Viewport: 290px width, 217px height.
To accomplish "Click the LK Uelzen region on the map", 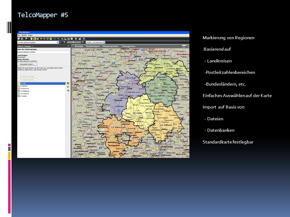I will pos(161,90).
